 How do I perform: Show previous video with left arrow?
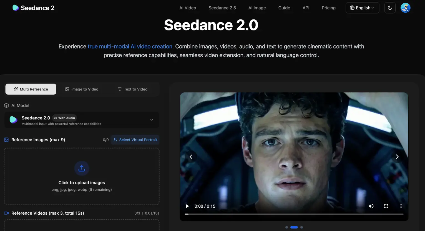(191, 157)
